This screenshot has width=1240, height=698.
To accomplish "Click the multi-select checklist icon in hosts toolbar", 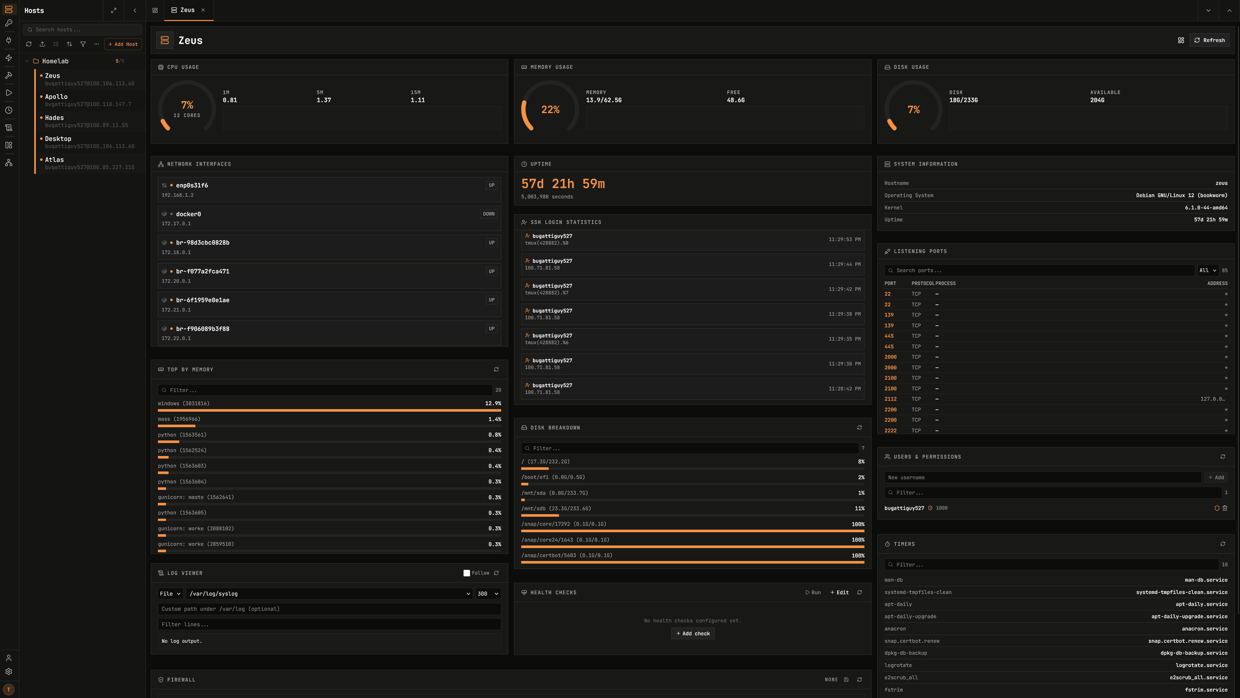I will tap(56, 44).
